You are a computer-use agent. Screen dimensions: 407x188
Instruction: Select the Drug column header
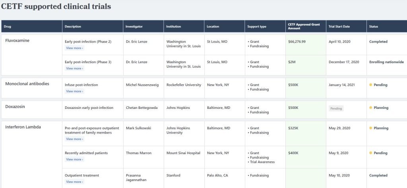[x=8, y=27]
